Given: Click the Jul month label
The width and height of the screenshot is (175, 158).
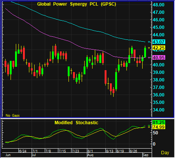Looking at the screenshot, I should click(34, 155).
